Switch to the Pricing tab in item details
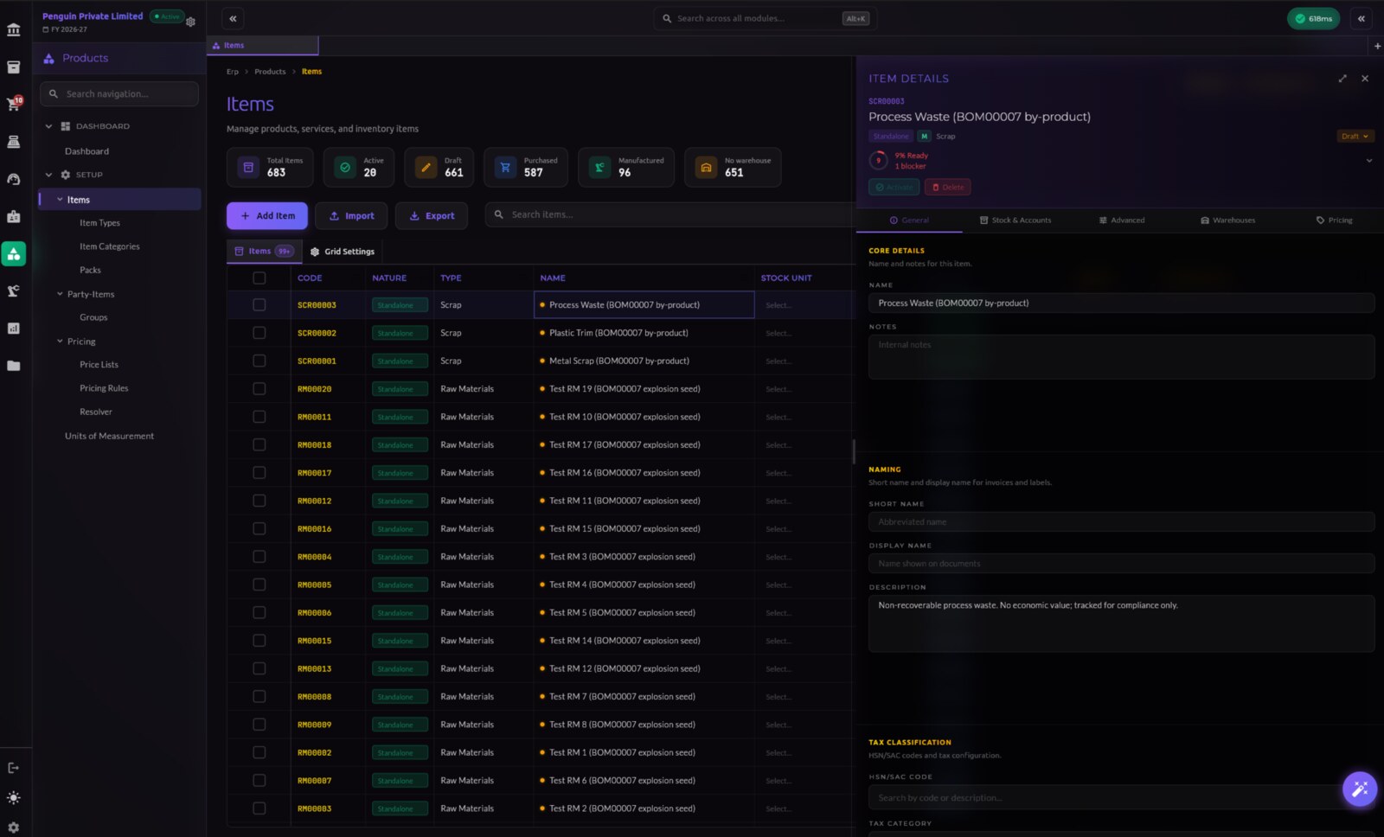The image size is (1384, 837). pos(1335,220)
